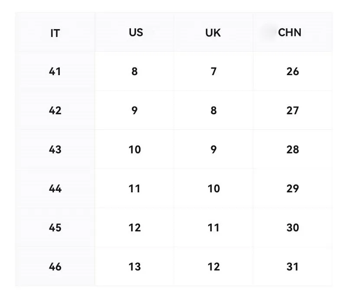
Task: Click IT size 41 cell
Action: (x=55, y=72)
